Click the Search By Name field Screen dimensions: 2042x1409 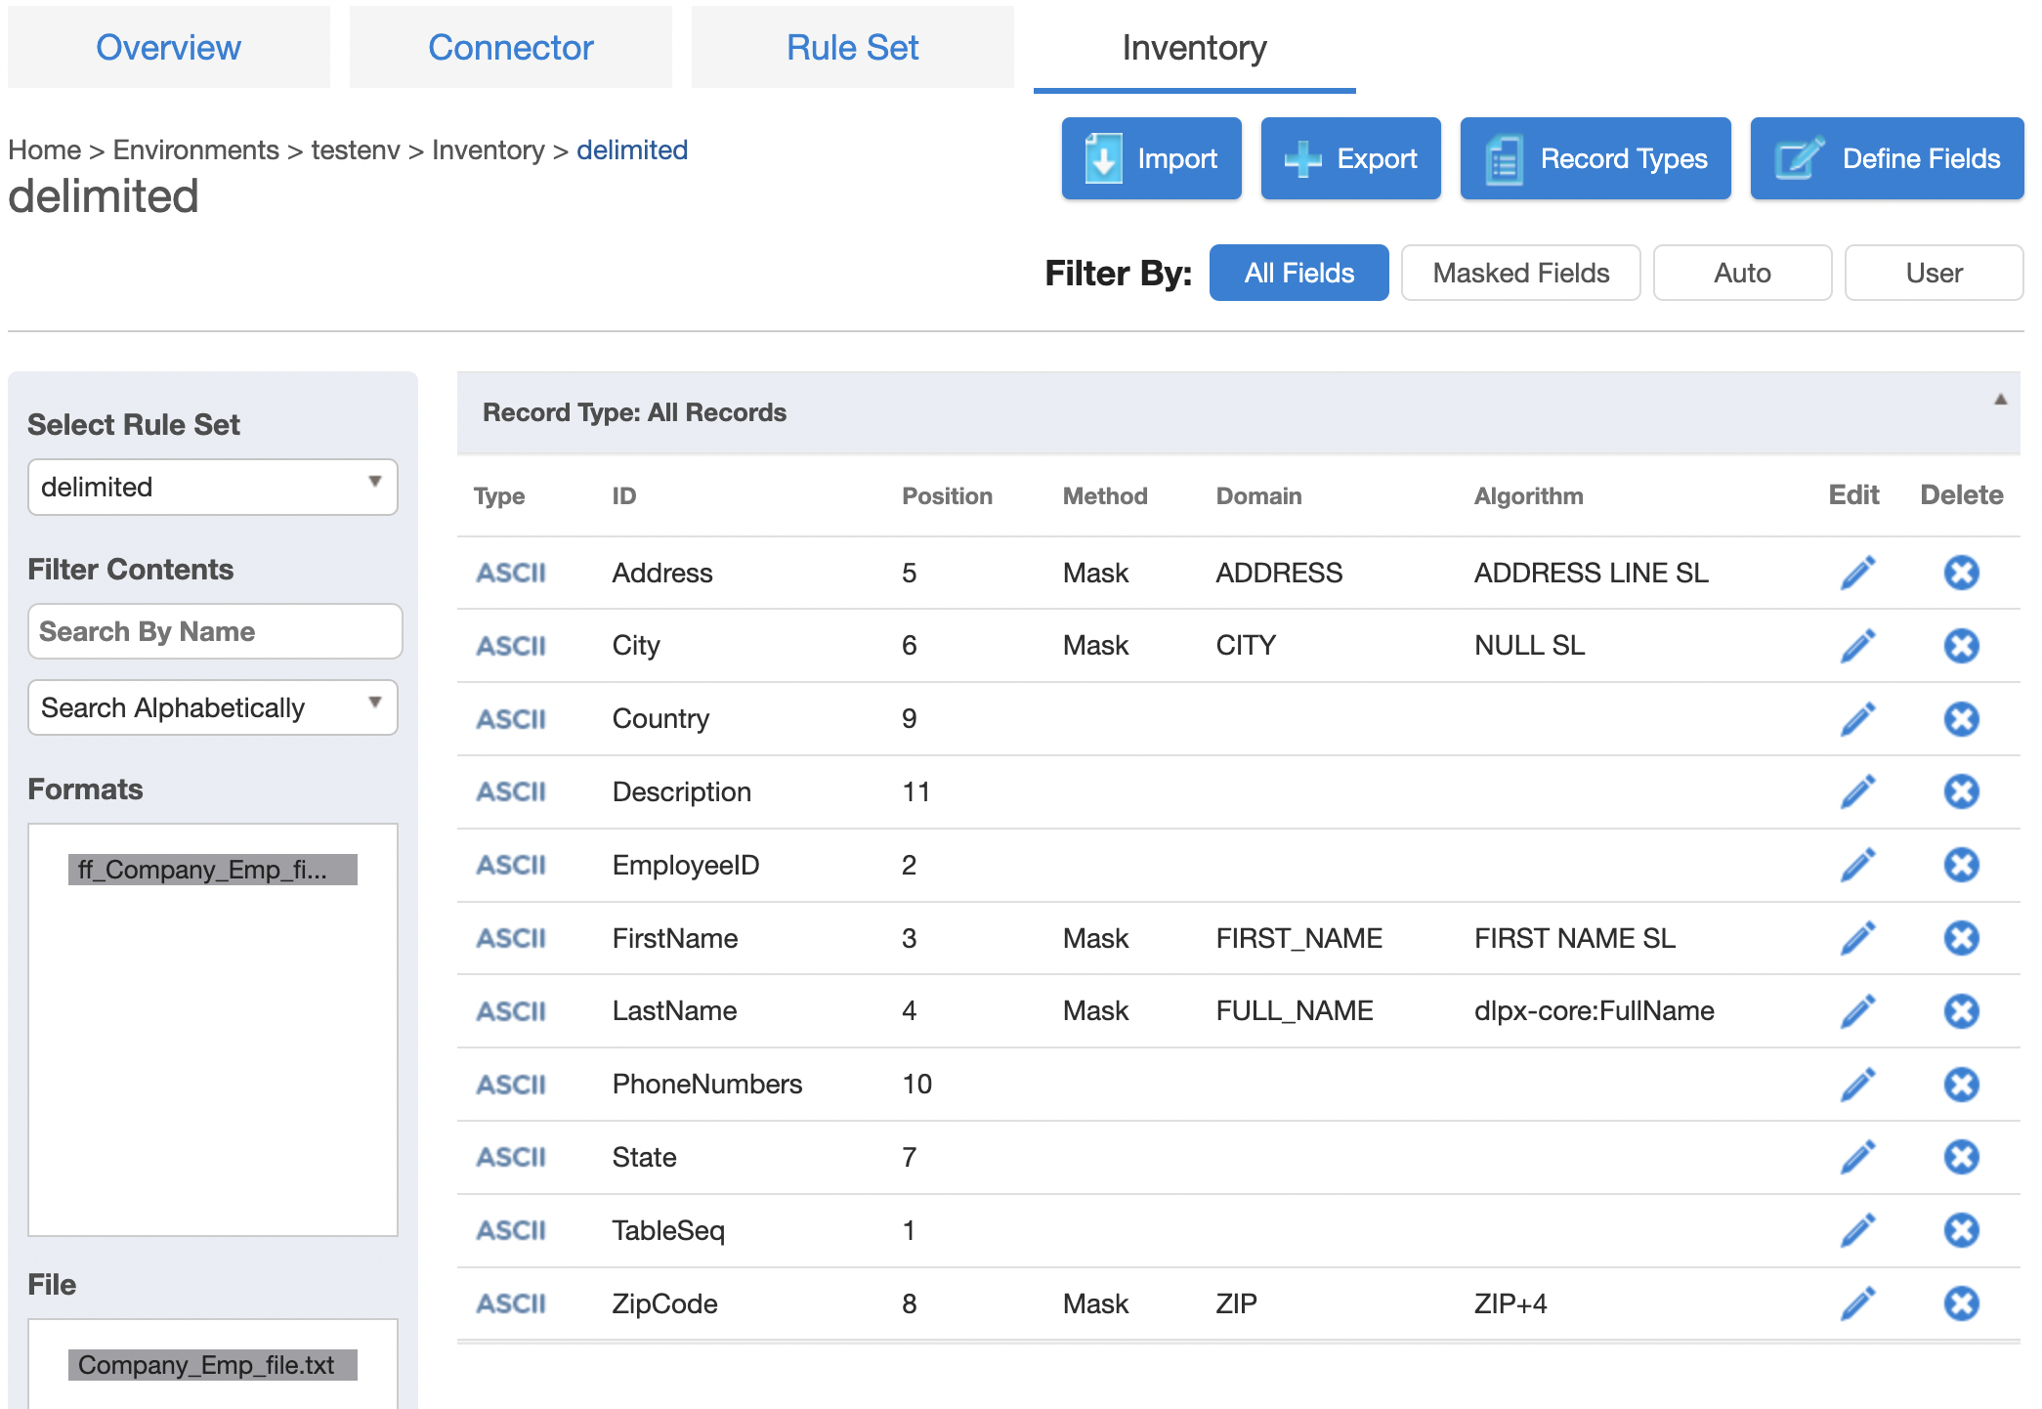(215, 631)
